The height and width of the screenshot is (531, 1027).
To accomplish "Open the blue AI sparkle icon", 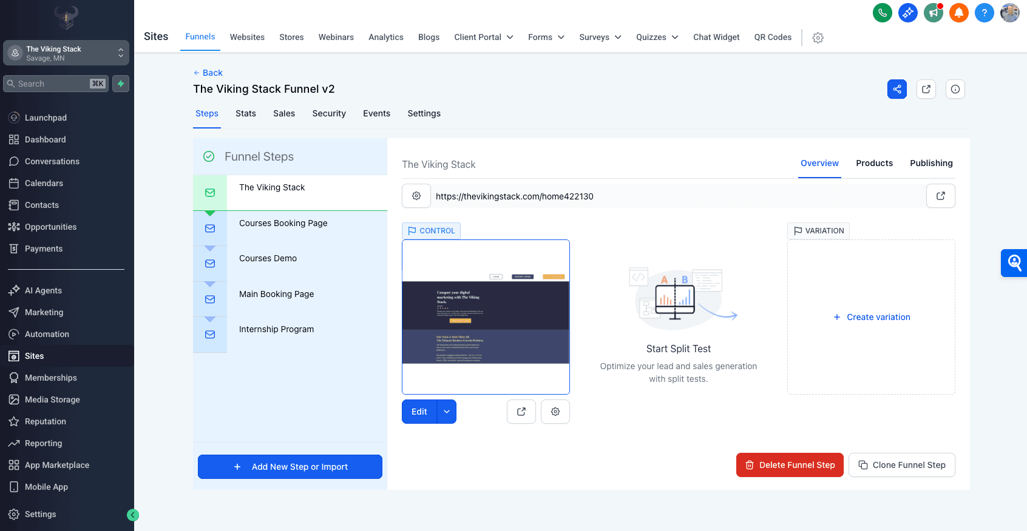I will pyautogui.click(x=907, y=13).
